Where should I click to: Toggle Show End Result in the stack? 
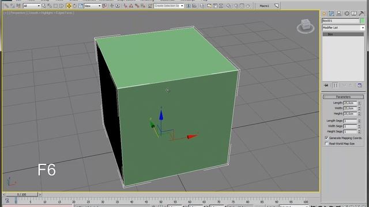click(335, 85)
